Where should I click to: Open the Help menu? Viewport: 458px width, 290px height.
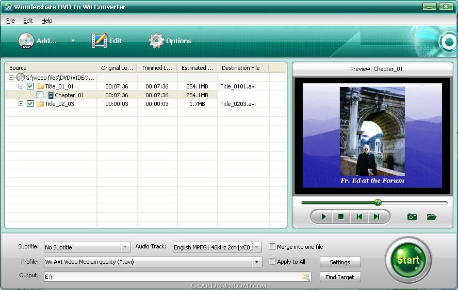[x=47, y=21]
